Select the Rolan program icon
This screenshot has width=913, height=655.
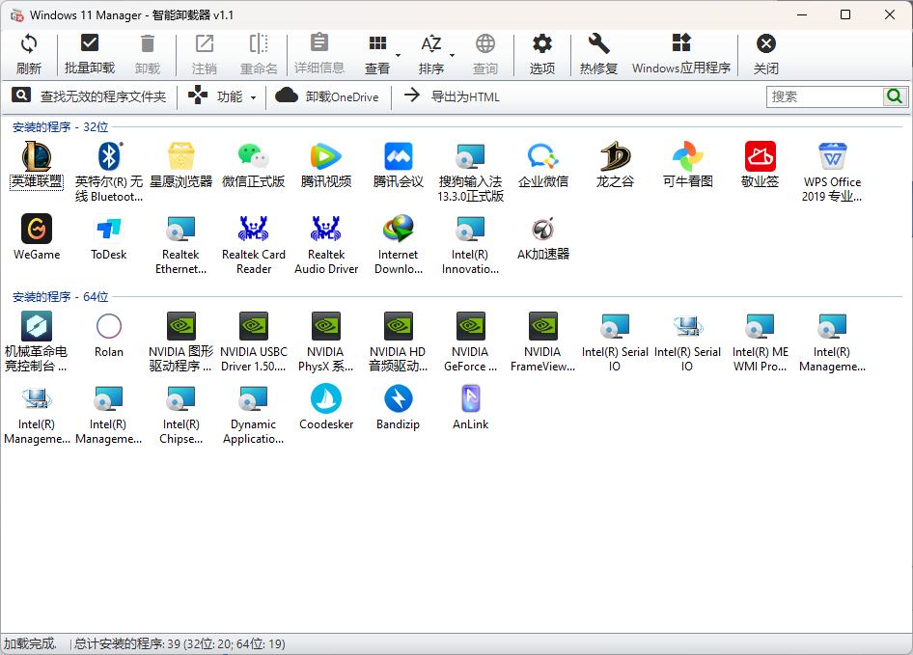click(x=109, y=326)
